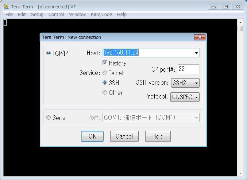Click the Cancel button
Screen dimensions: 247x180
pyautogui.click(x=124, y=136)
